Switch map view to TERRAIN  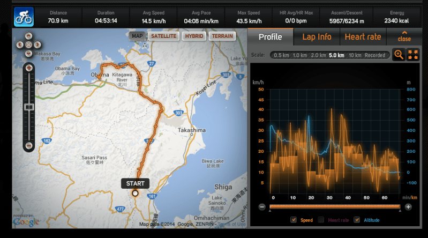click(222, 36)
